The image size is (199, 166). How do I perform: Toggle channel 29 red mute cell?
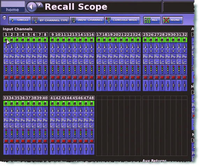(168, 77)
